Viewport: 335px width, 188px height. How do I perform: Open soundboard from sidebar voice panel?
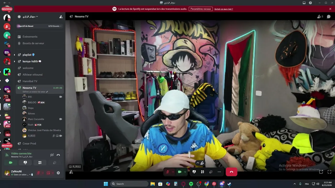point(54,163)
